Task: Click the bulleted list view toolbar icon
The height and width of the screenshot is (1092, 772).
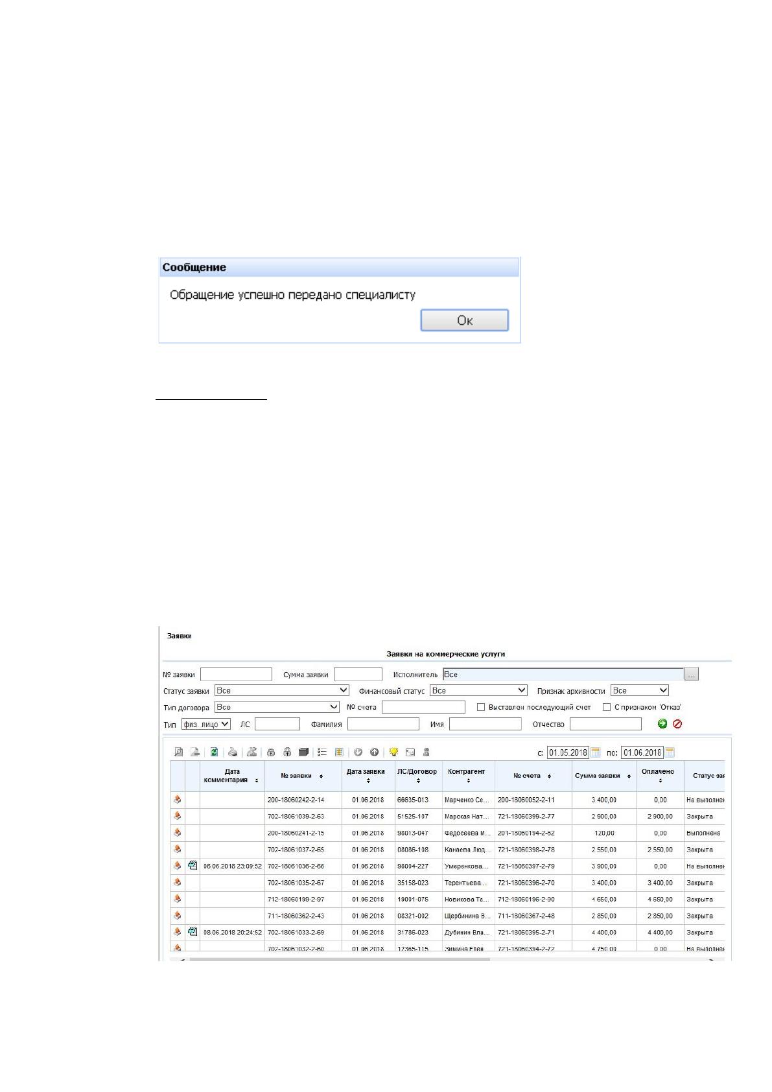Action: (x=322, y=752)
